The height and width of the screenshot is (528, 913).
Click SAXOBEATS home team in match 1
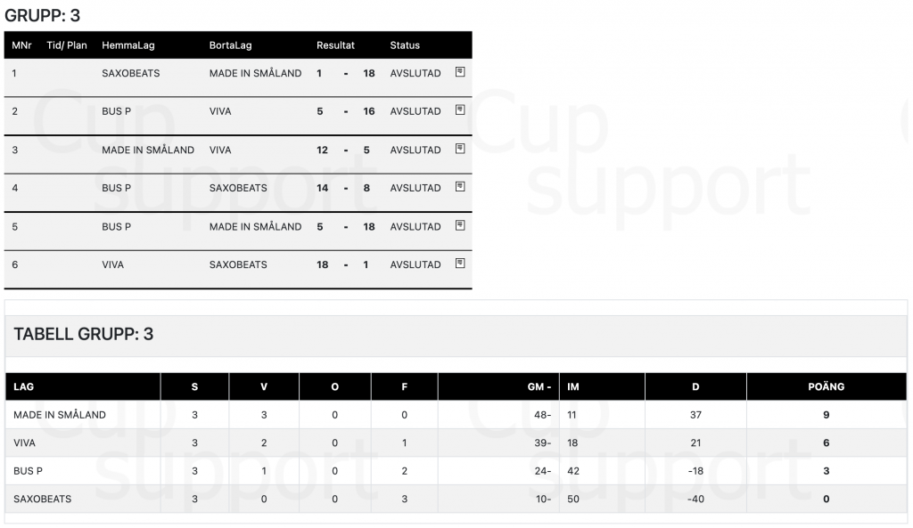tap(130, 73)
